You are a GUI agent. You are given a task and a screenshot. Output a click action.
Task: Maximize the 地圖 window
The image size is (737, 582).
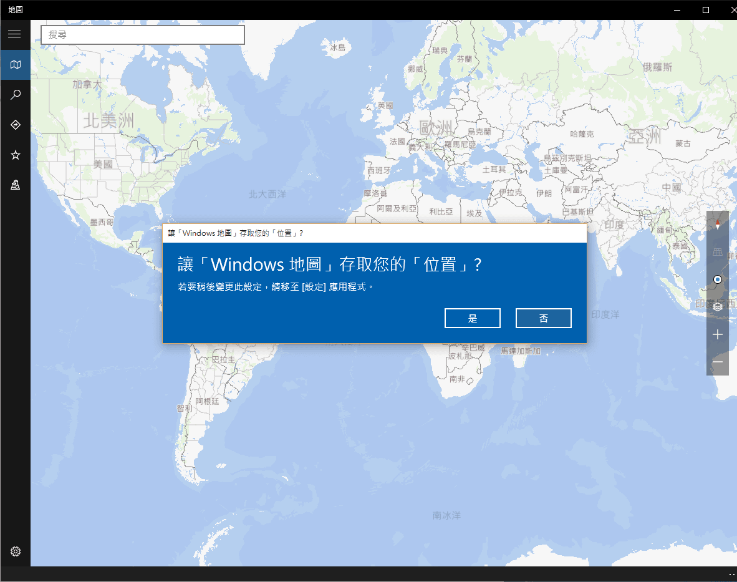click(705, 10)
